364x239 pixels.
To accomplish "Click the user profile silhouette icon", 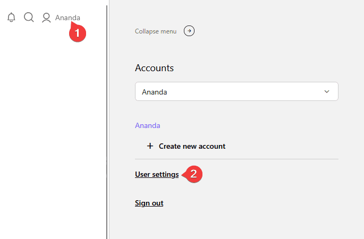I will (46, 18).
